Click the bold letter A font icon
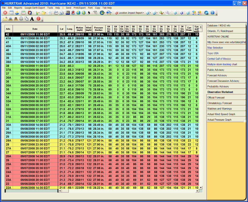Image resolution: width=248 pixels, height=202 pixels. 32,19
